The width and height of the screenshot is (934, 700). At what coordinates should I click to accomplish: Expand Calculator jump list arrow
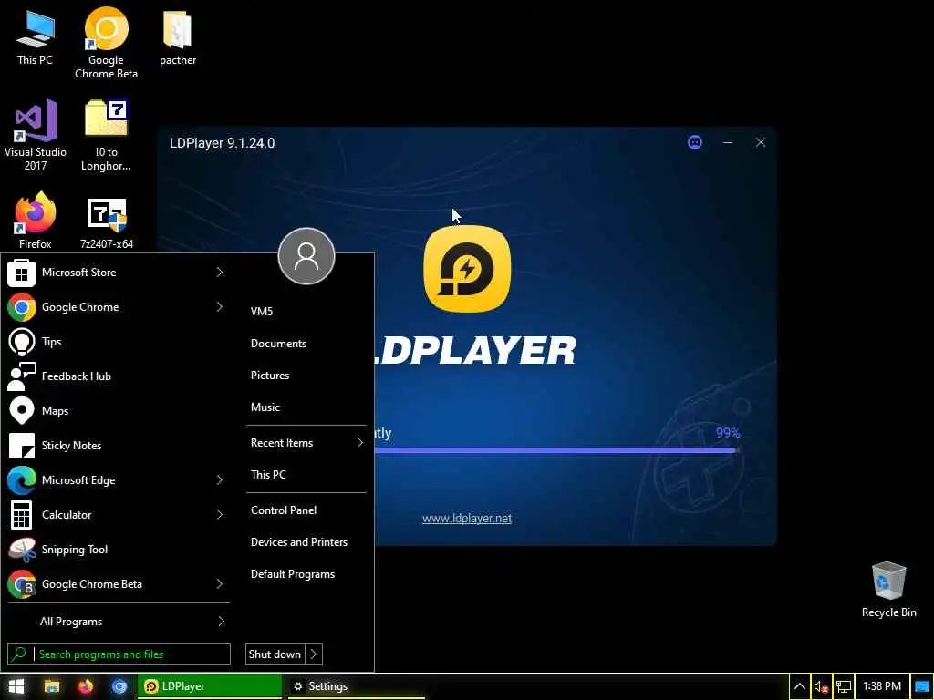pyautogui.click(x=219, y=514)
